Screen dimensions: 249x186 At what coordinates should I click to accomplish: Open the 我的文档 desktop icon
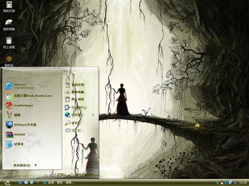(x=9, y=7)
